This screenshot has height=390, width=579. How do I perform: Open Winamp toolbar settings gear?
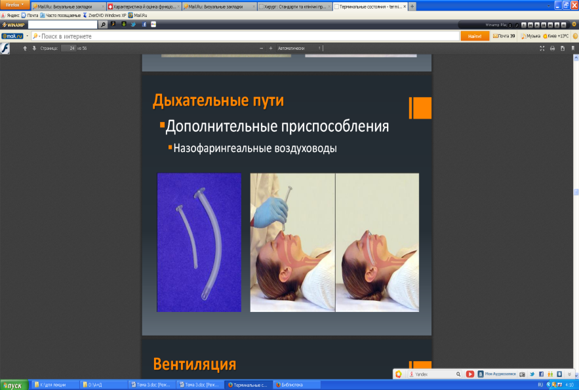coord(574,24)
